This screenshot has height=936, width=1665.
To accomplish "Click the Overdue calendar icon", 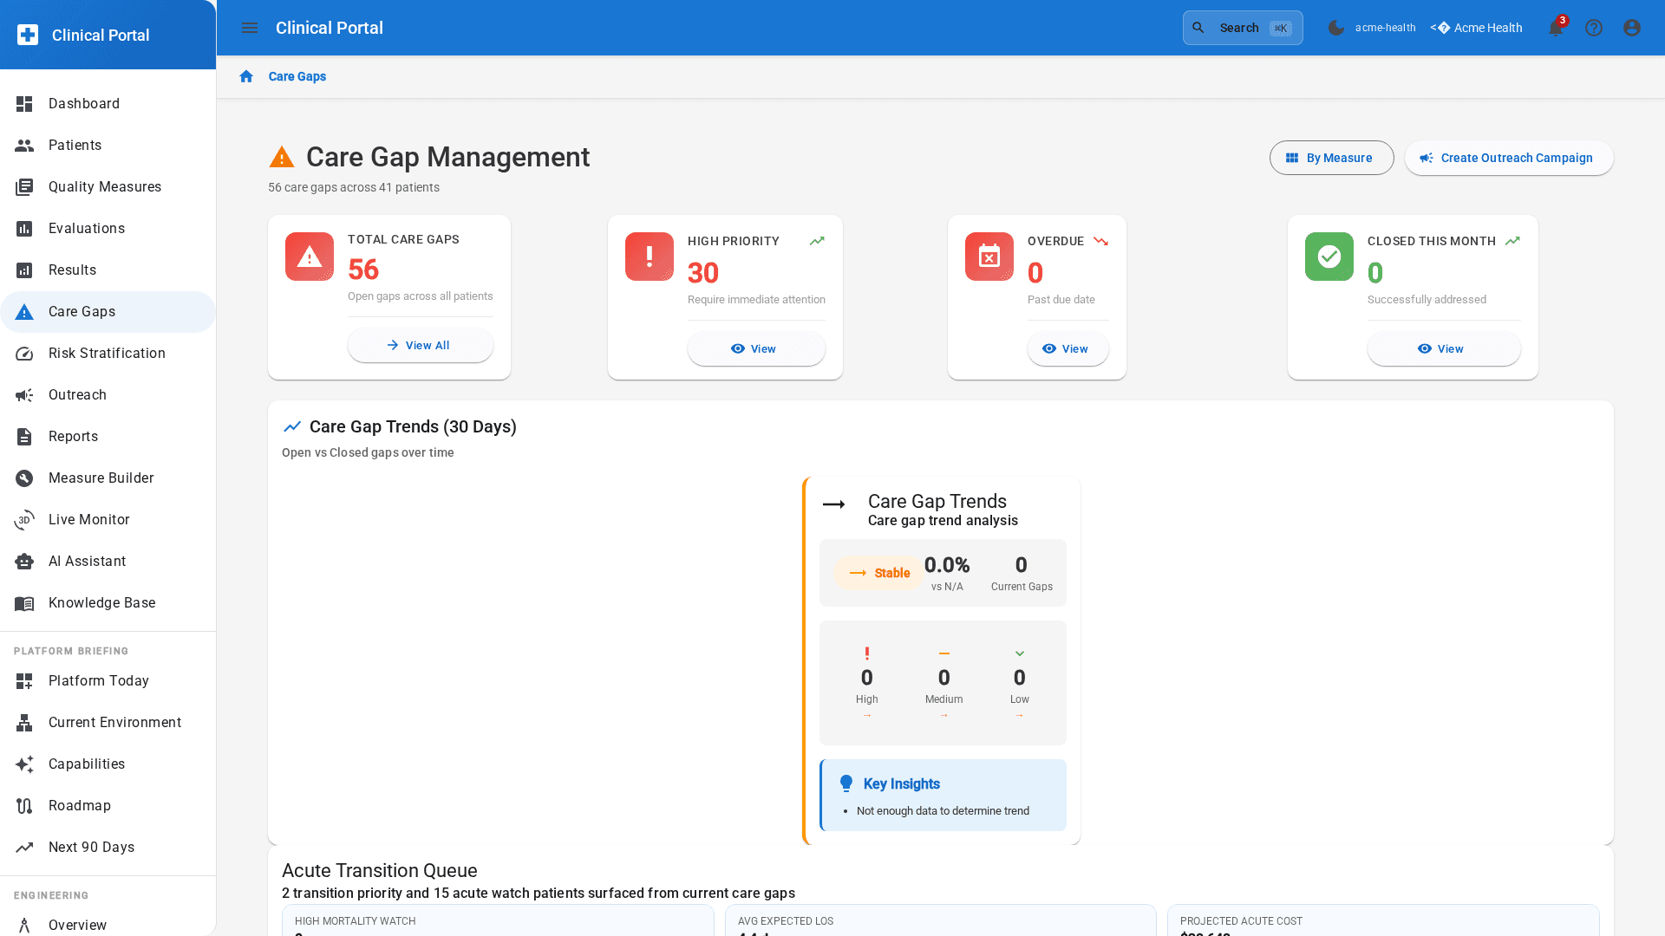I will [989, 257].
